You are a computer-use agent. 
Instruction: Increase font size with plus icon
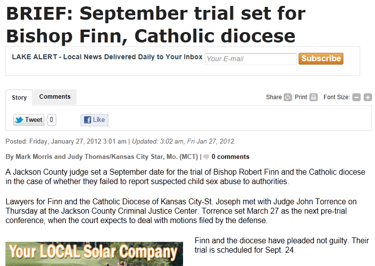click(x=368, y=97)
